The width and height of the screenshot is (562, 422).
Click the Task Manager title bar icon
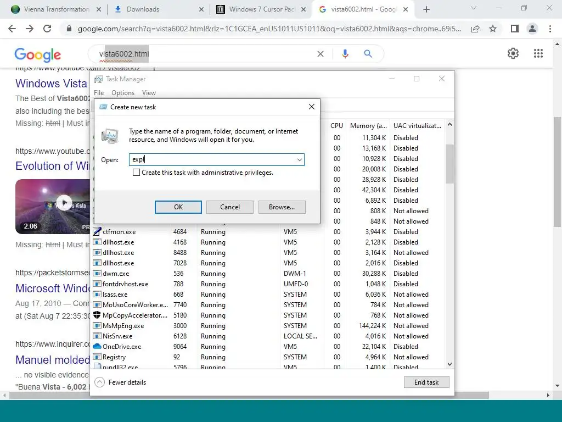(x=99, y=79)
